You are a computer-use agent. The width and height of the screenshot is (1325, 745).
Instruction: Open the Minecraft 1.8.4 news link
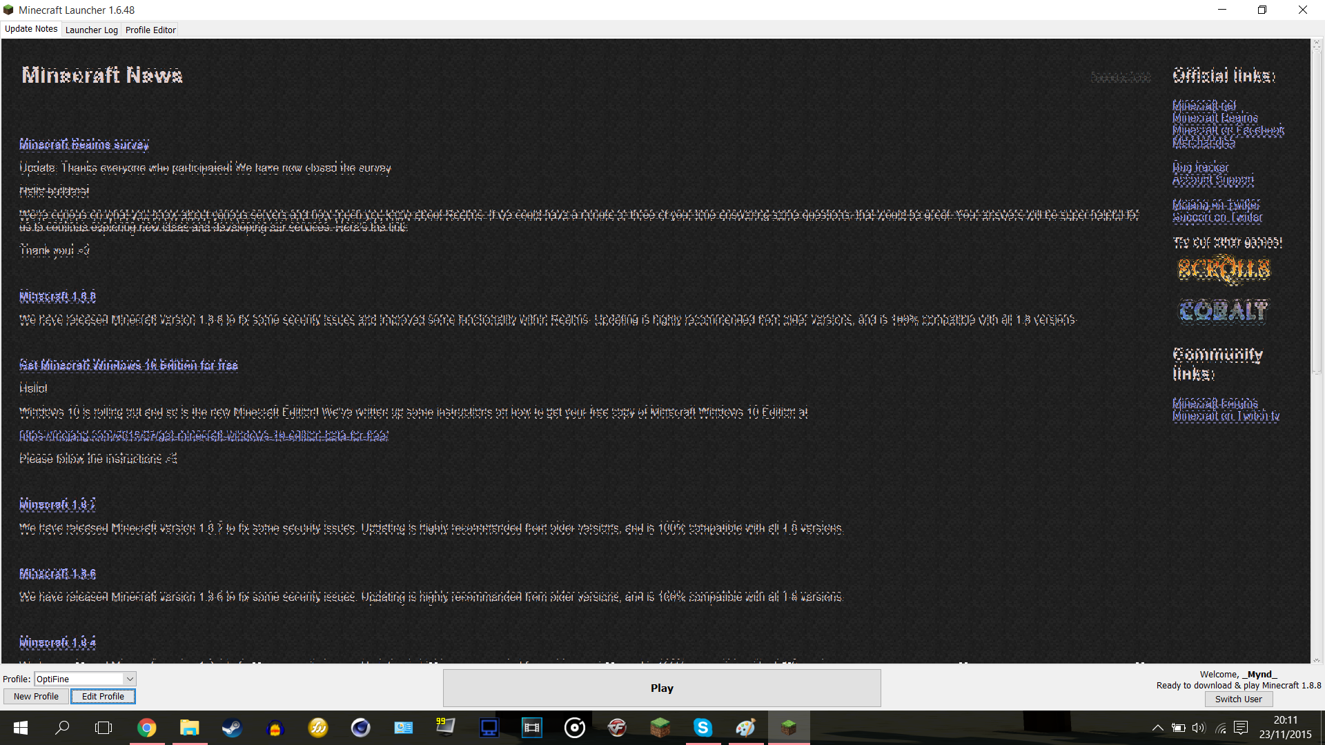(x=57, y=642)
